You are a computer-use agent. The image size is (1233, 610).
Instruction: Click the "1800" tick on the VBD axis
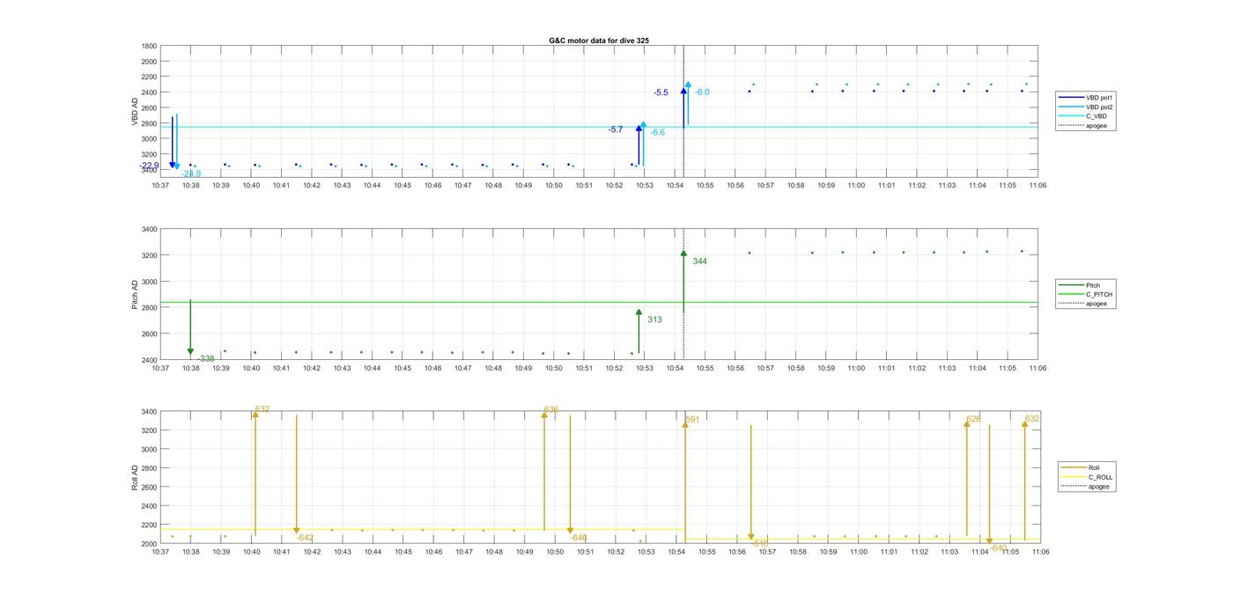click(149, 46)
